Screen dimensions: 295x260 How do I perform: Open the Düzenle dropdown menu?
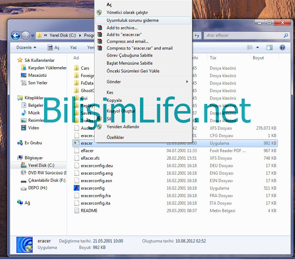(x=26, y=47)
